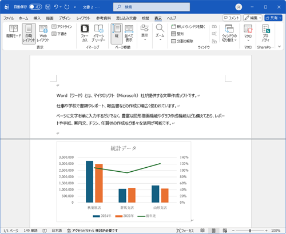Adjust the zoom slider handle

250,231
